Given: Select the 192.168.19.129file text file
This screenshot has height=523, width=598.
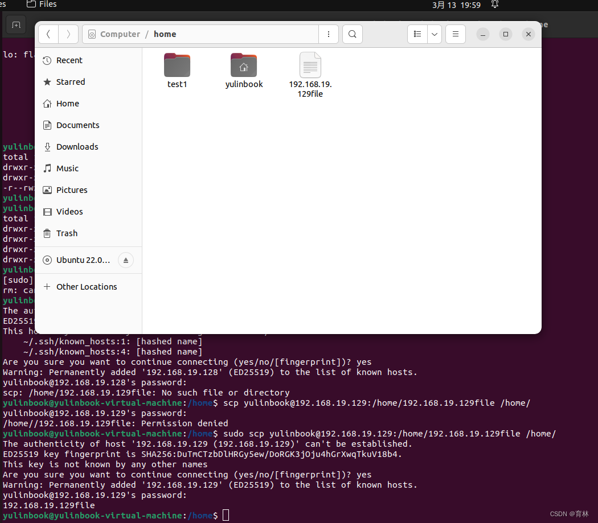Looking at the screenshot, I should click(310, 74).
